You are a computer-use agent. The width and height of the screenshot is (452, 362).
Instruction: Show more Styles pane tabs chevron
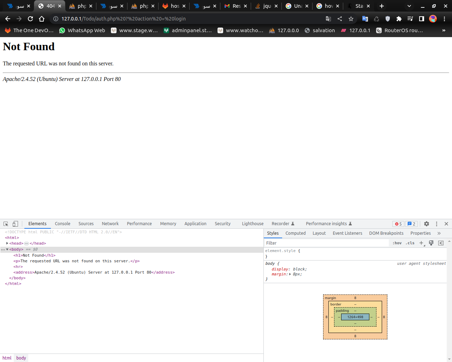439,233
